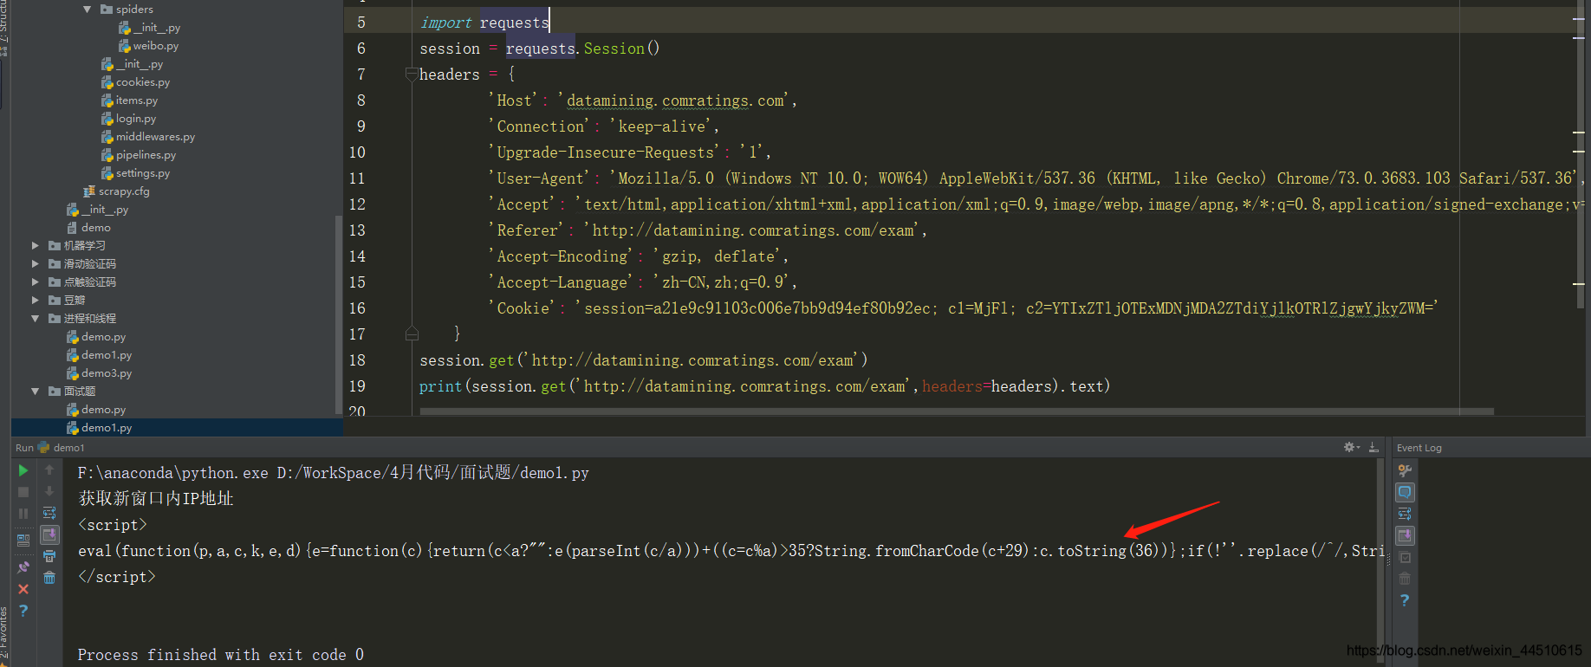Image resolution: width=1591 pixels, height=667 pixels.
Task: Select the demo1 Run tab
Action: (x=61, y=448)
